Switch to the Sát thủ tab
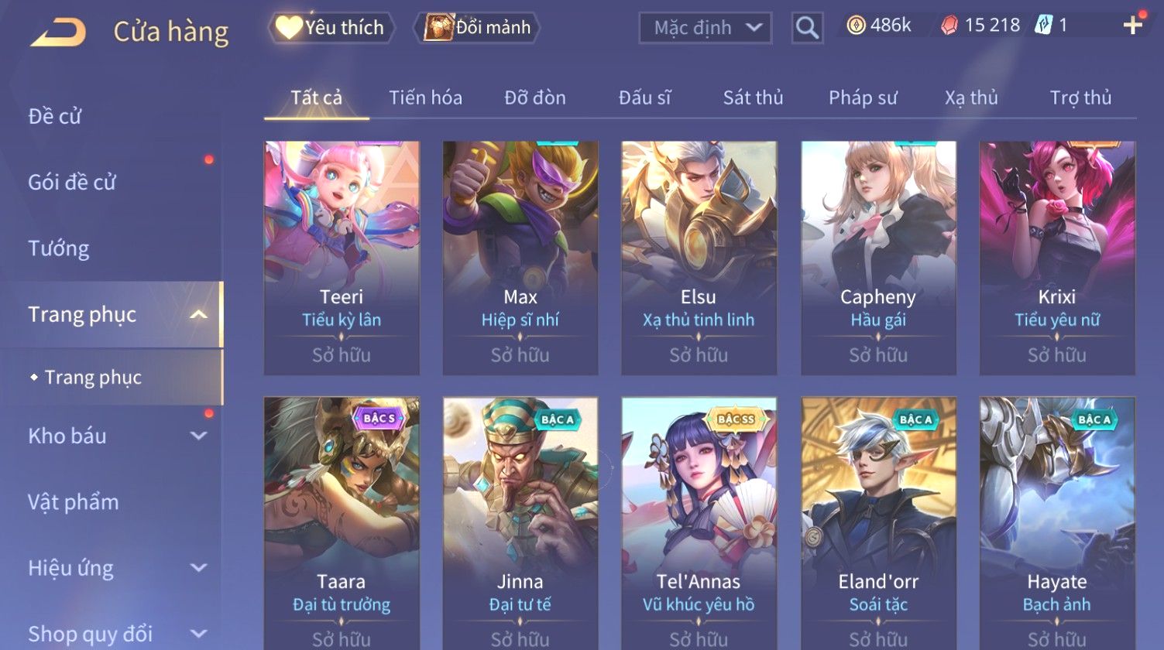 tap(753, 97)
